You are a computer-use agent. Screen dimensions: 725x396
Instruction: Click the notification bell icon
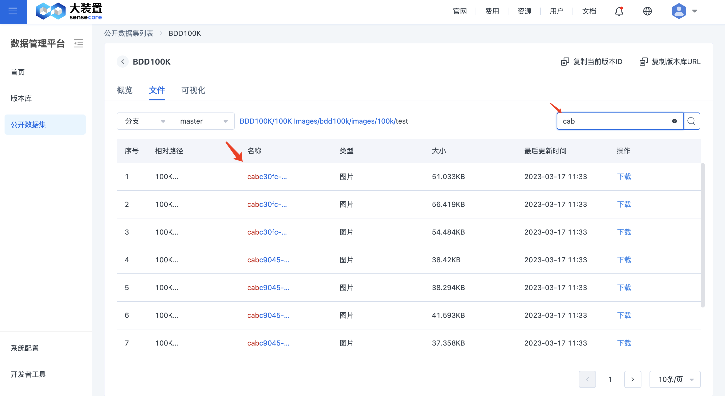point(619,11)
